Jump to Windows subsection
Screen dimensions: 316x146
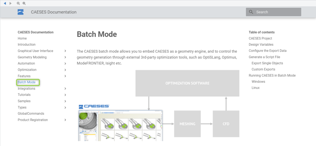click(x=258, y=82)
